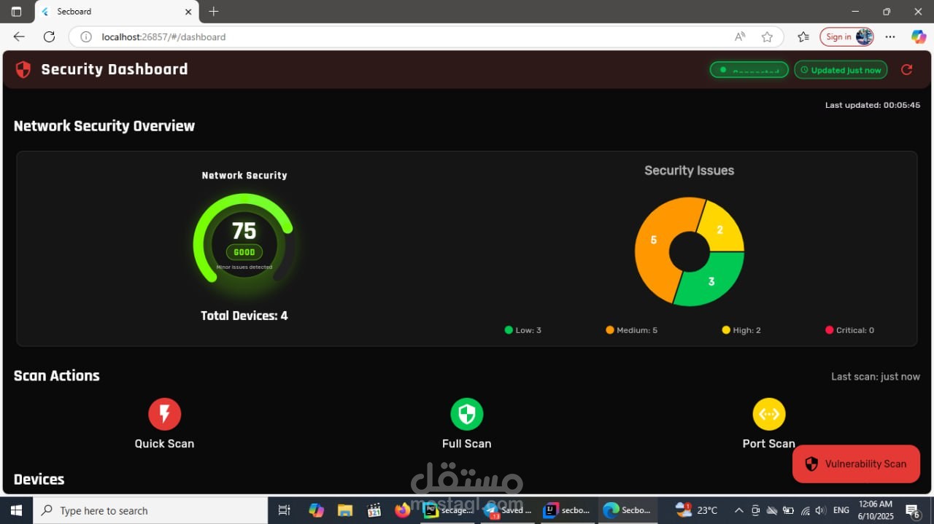This screenshot has height=524, width=934.
Task: Click the GOOD status badge in the gauge
Action: [x=244, y=252]
